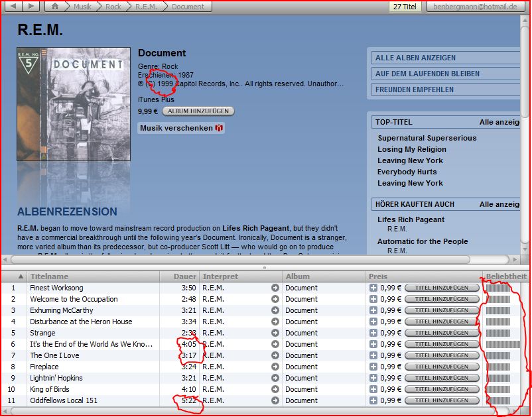Sort tracks by the Beliebtheit column header
Screen dimensions: 532x417
(506, 276)
